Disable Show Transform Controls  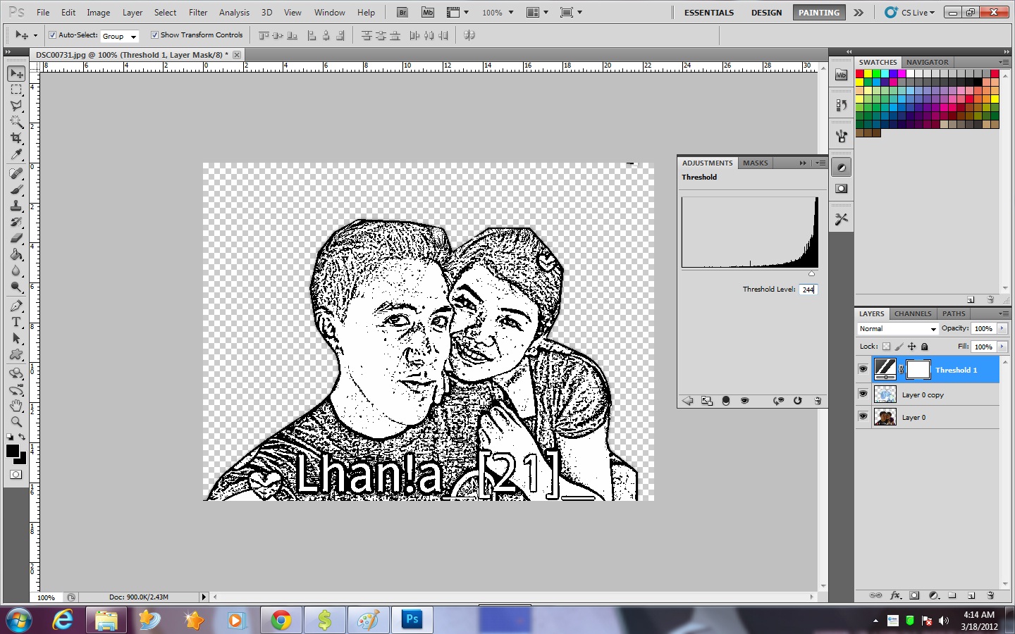pyautogui.click(x=154, y=35)
